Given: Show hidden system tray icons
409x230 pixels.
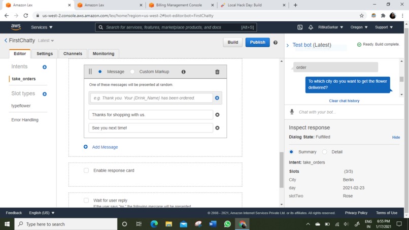Looking at the screenshot, I should click(x=308, y=224).
